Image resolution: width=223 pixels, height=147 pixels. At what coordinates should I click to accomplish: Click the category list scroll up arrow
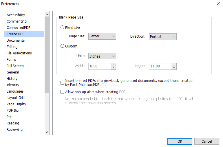(47, 14)
